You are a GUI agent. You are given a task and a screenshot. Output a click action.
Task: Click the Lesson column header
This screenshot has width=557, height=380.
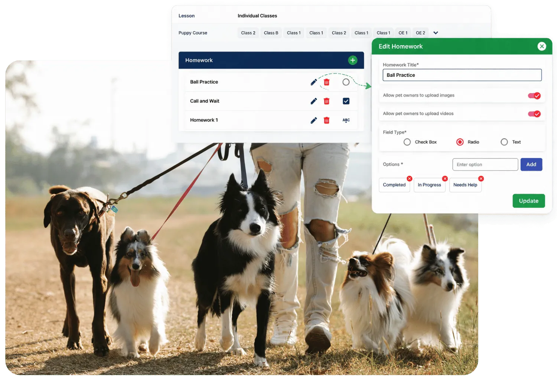click(x=186, y=16)
